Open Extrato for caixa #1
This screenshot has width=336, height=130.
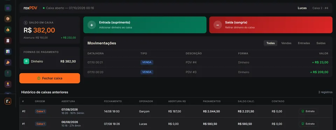pos(308,124)
